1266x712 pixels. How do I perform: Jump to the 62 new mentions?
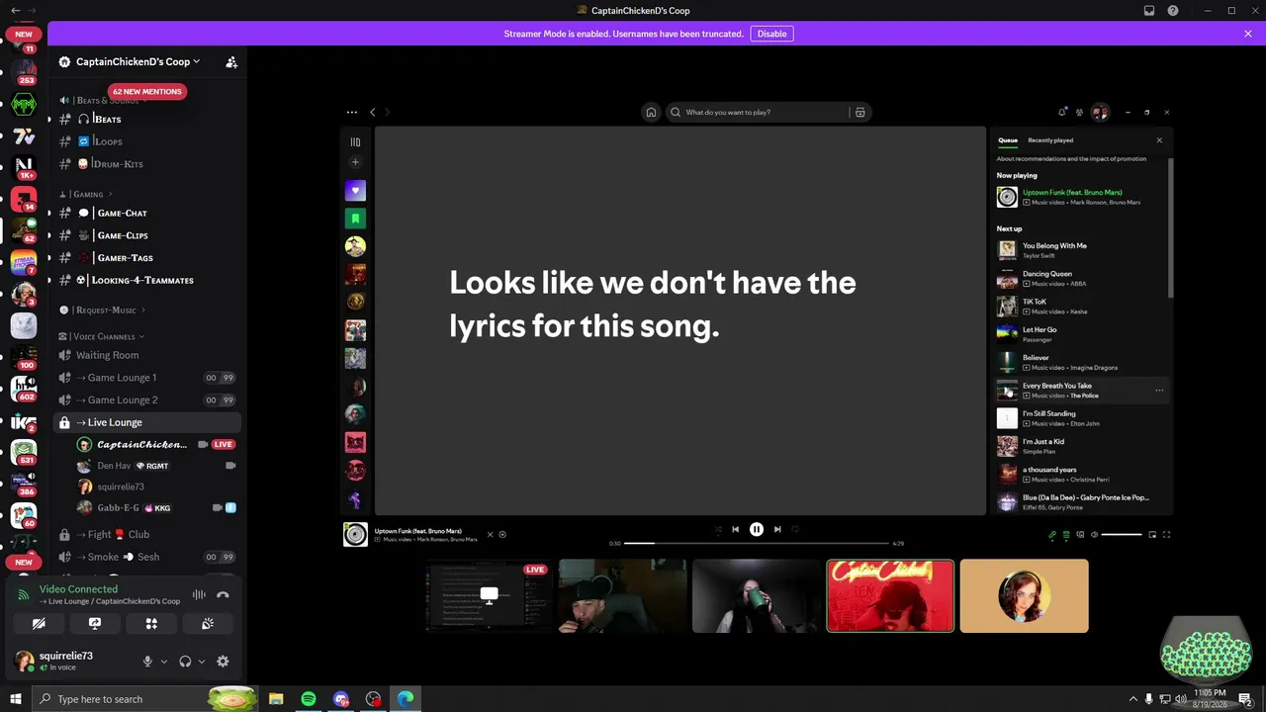coord(147,91)
